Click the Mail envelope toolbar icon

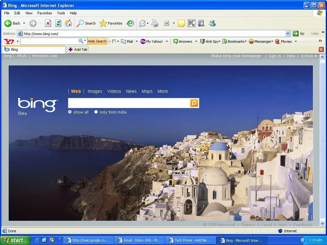click(x=142, y=23)
